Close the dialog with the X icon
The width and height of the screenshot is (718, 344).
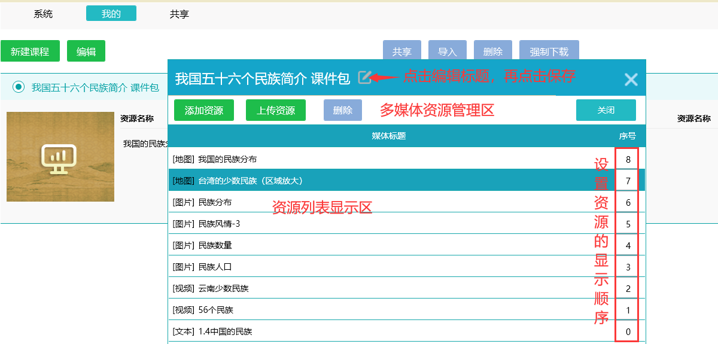pyautogui.click(x=631, y=80)
